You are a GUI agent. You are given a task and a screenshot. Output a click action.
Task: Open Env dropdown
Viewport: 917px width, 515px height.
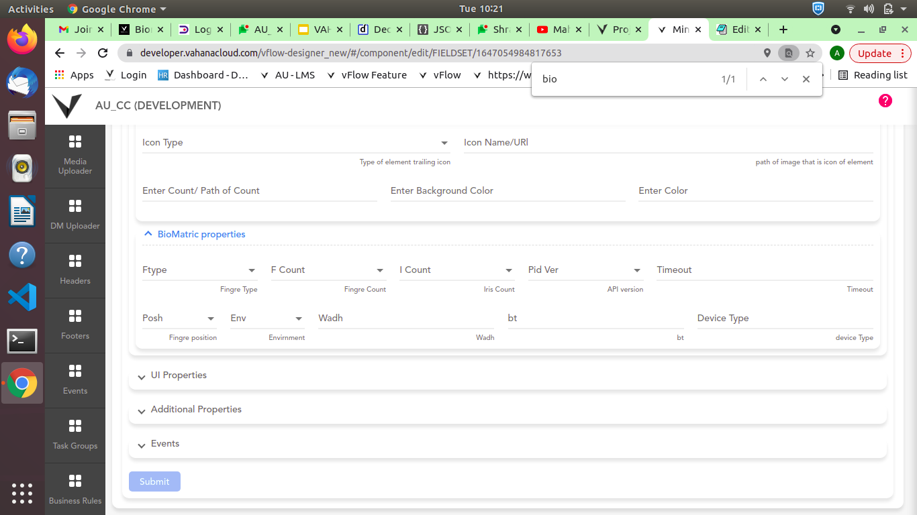point(267,319)
